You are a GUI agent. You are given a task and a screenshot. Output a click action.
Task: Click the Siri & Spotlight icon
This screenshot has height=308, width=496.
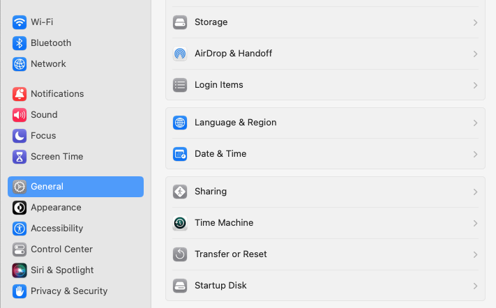tap(20, 270)
